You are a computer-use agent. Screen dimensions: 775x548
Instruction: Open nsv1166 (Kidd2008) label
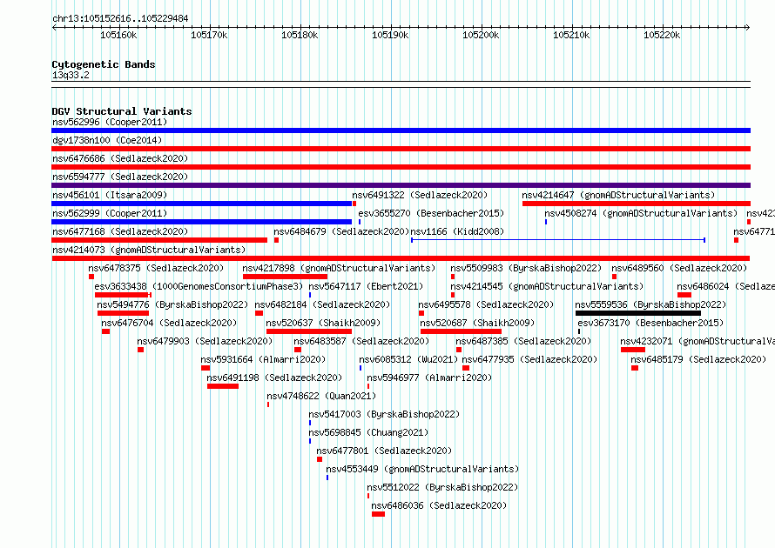coord(457,231)
